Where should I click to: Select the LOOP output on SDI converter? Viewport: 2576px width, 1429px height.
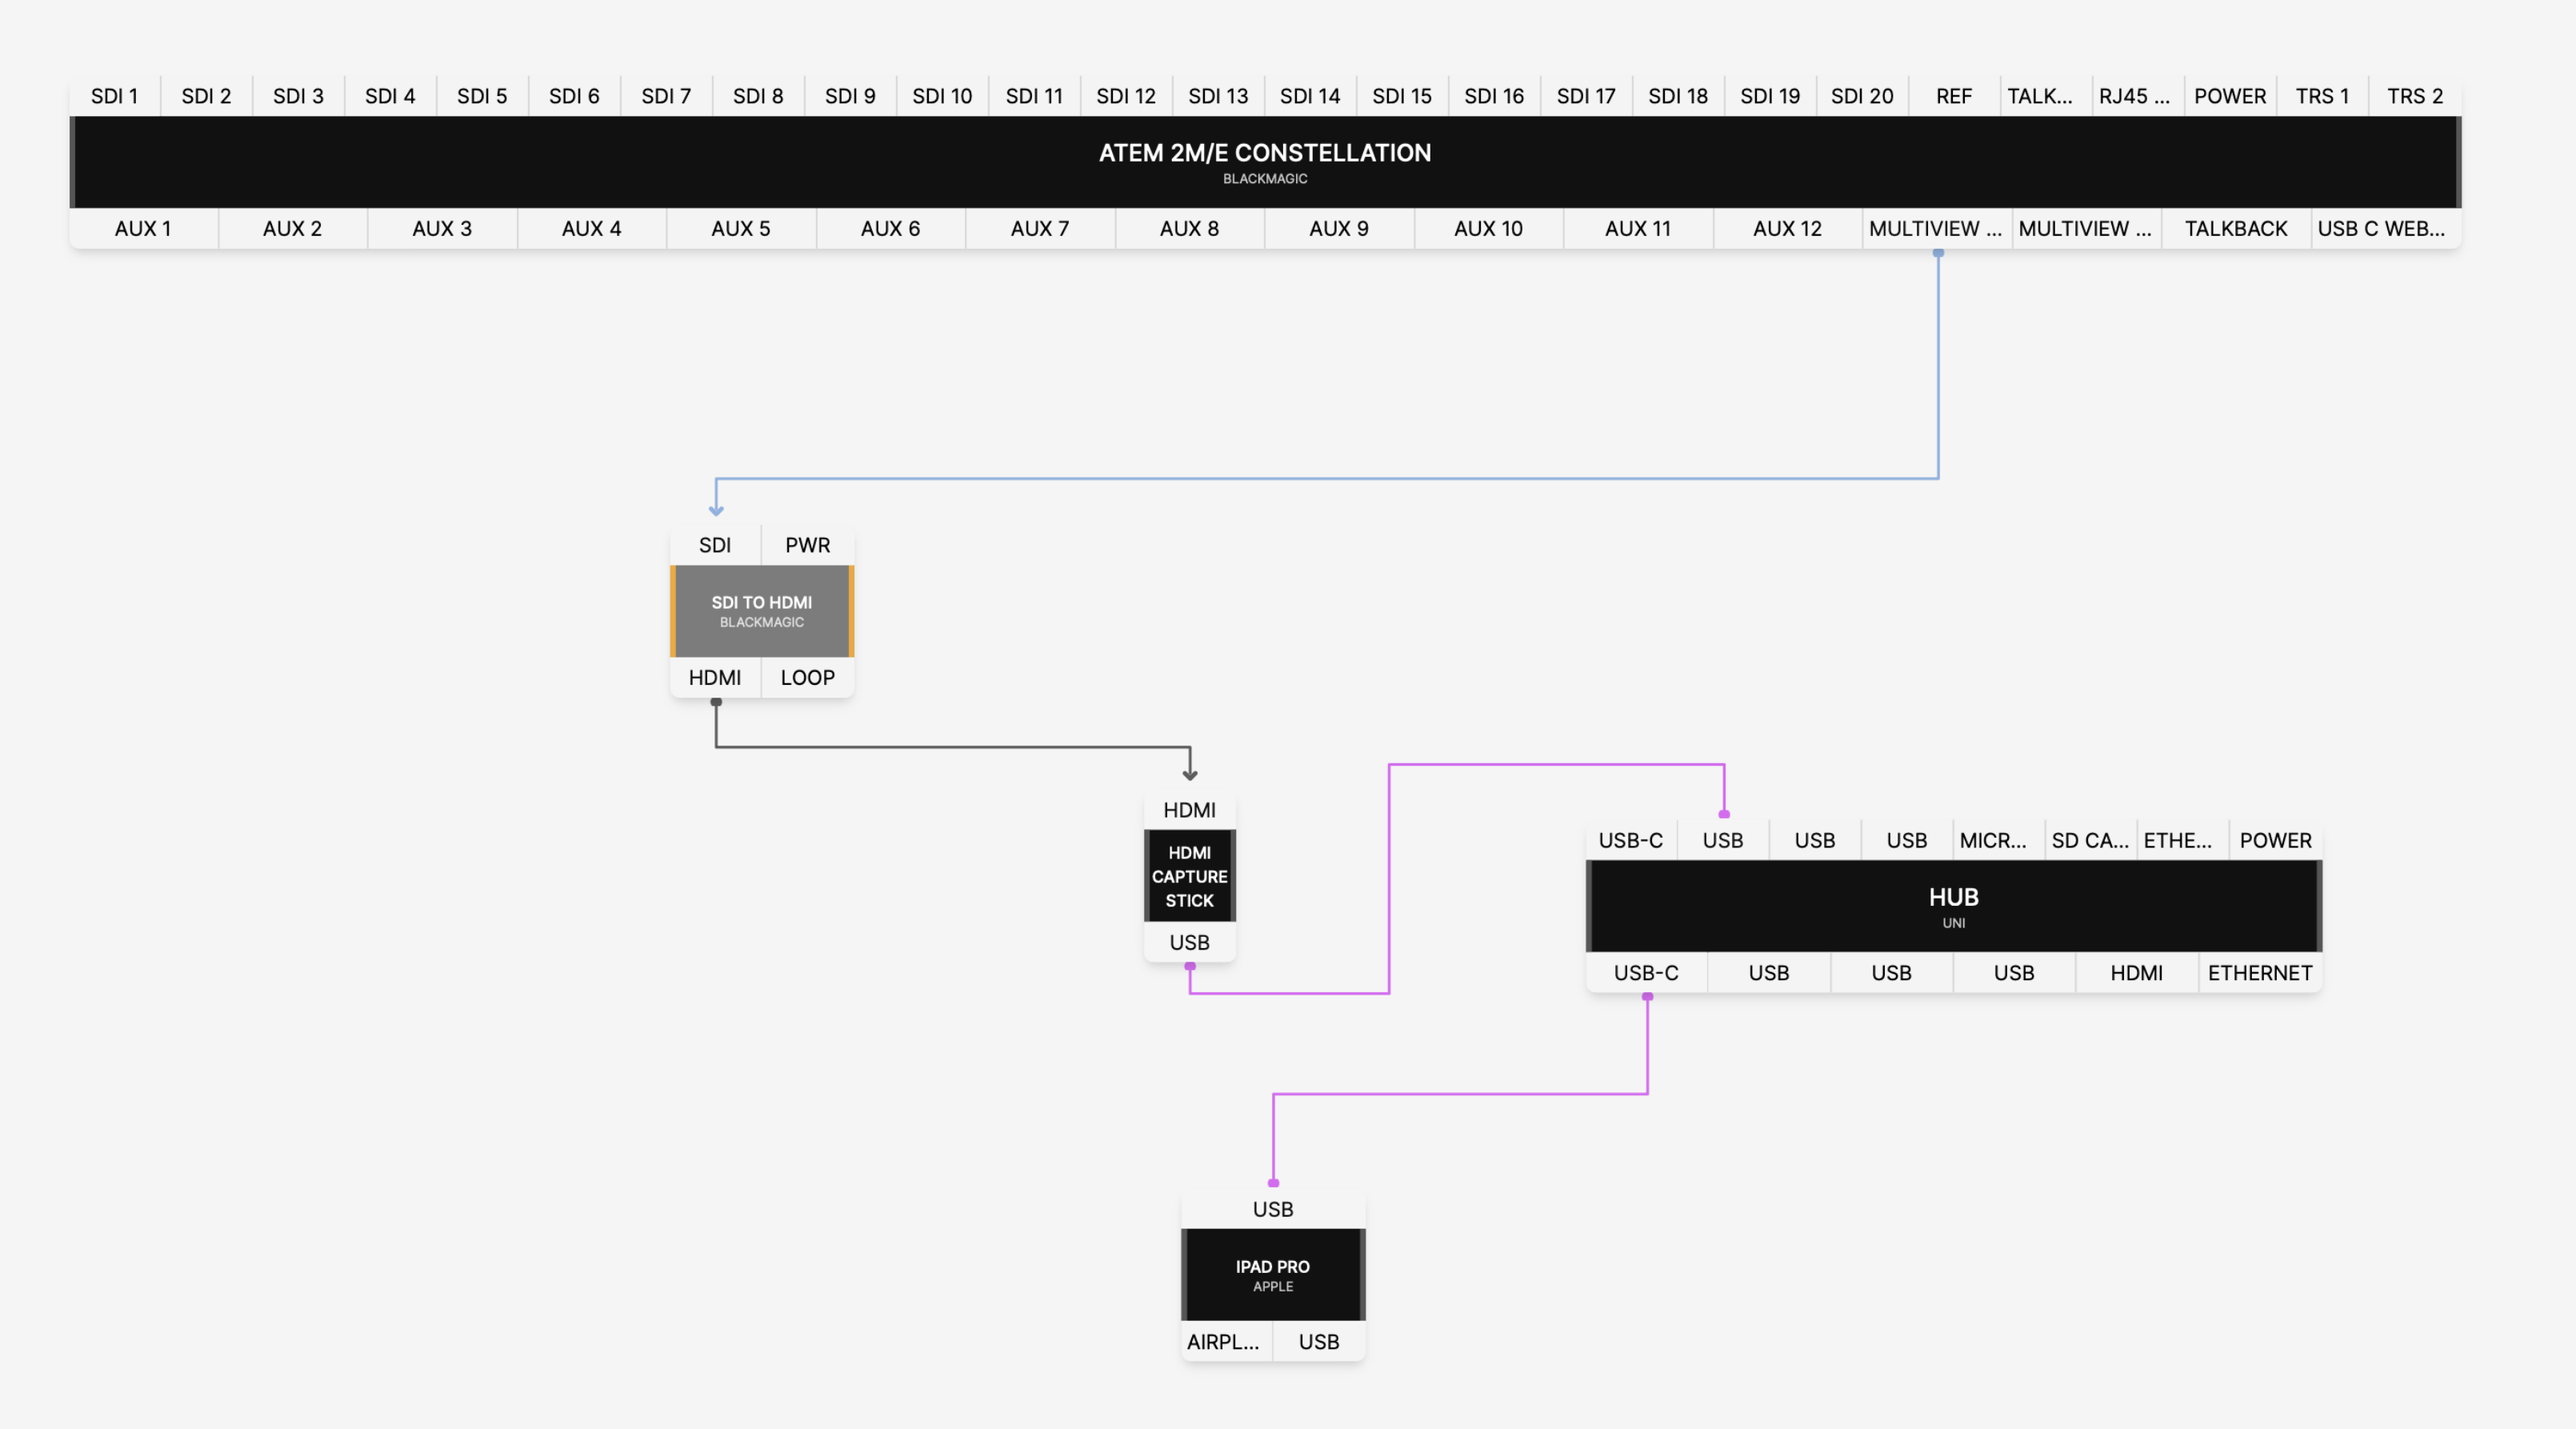(807, 677)
